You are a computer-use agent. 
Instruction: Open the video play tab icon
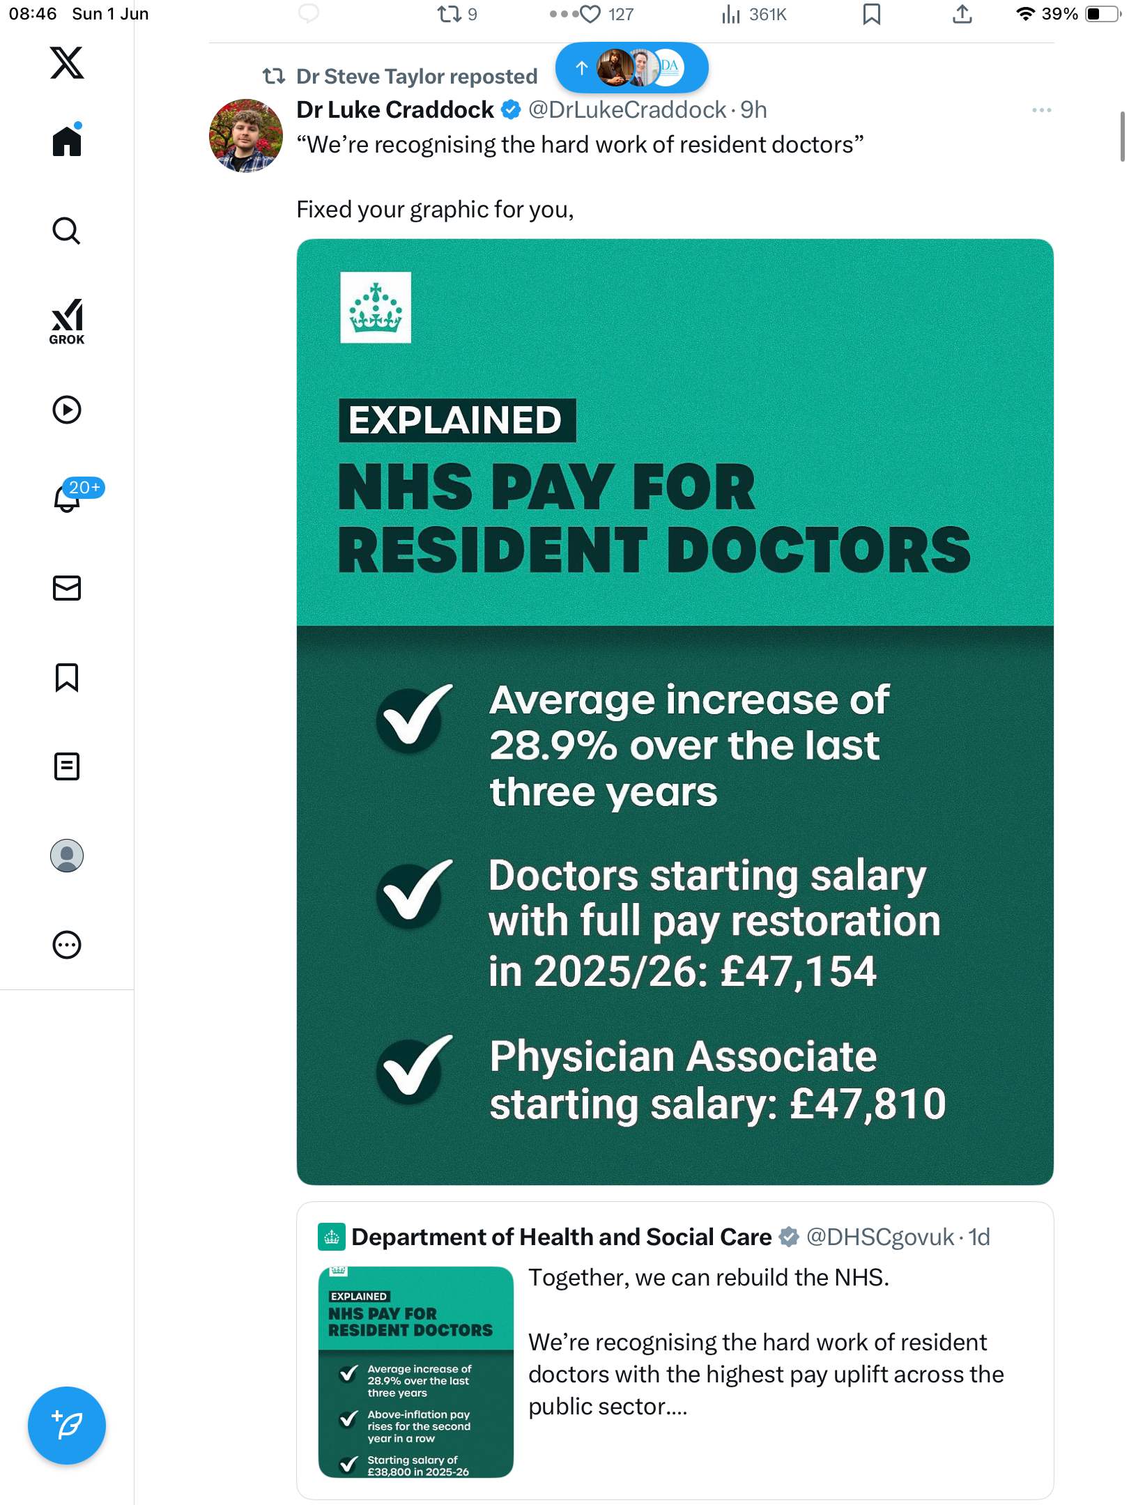coord(67,410)
